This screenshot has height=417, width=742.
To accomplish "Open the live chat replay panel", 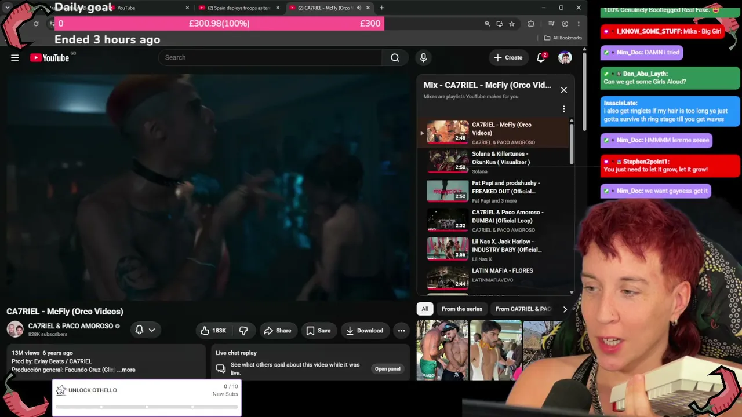I will pyautogui.click(x=387, y=369).
